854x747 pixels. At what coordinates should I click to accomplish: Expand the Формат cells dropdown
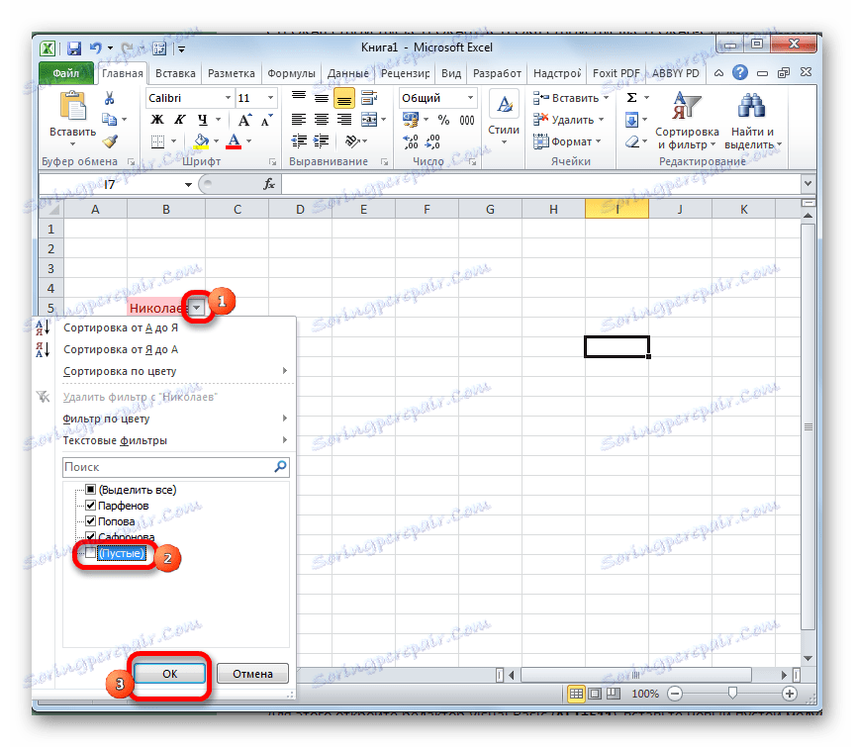598,141
